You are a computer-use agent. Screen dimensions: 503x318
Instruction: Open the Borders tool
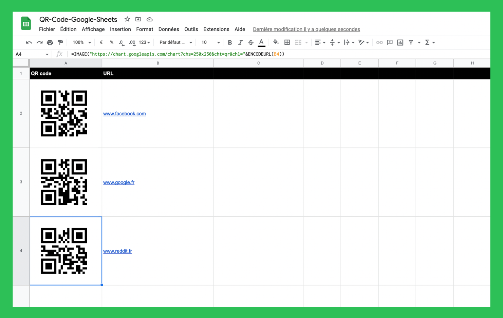287,42
